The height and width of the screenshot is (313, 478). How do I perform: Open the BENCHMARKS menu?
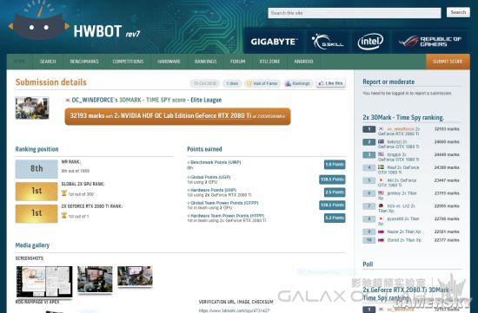tap(84, 62)
